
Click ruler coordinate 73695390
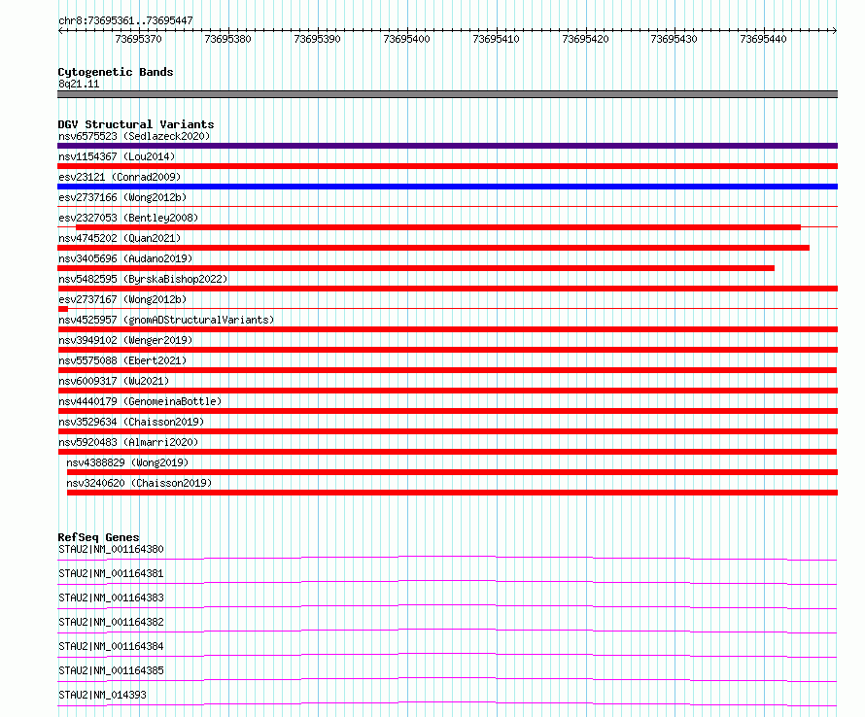coord(317,39)
